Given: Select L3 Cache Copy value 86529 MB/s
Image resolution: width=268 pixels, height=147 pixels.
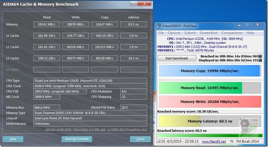Looking at the screenshot, I should tap(104, 58).
